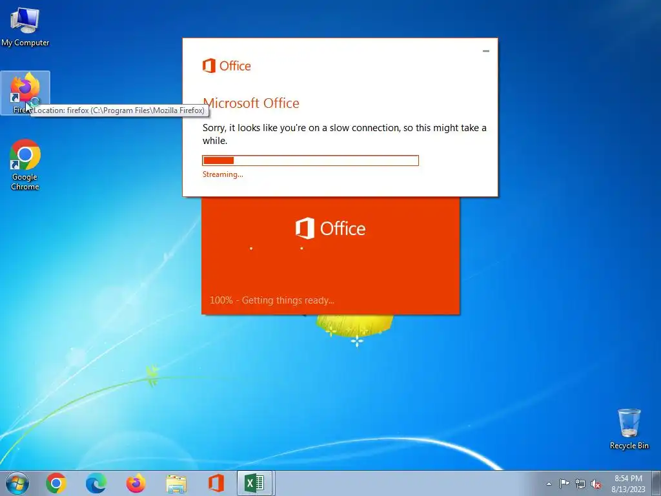
Task: Click the Office logo in the dialog header
Action: tap(227, 66)
